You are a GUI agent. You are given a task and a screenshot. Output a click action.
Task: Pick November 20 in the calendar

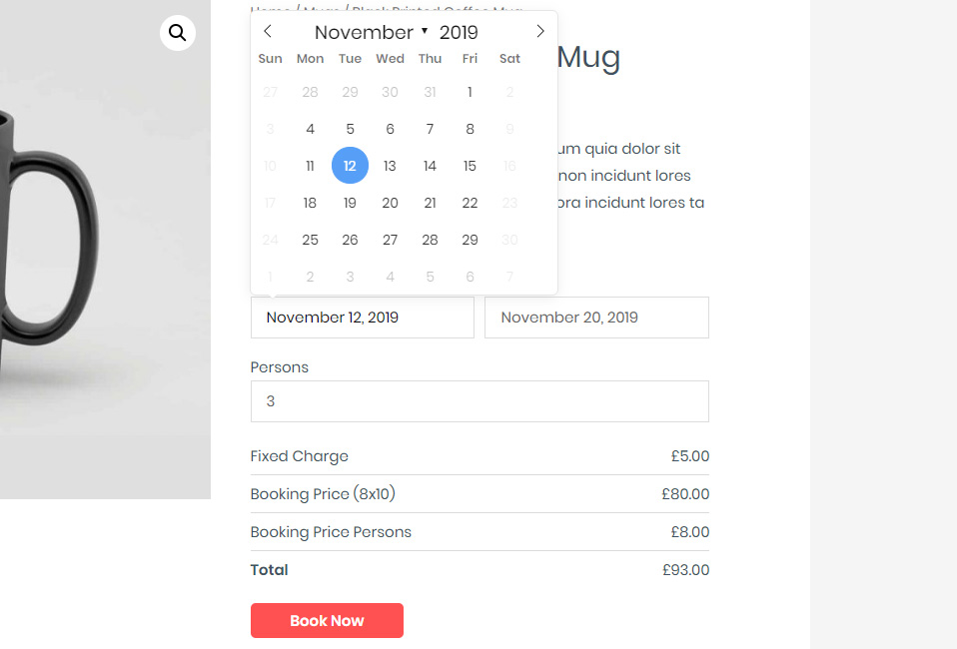pyautogui.click(x=390, y=203)
